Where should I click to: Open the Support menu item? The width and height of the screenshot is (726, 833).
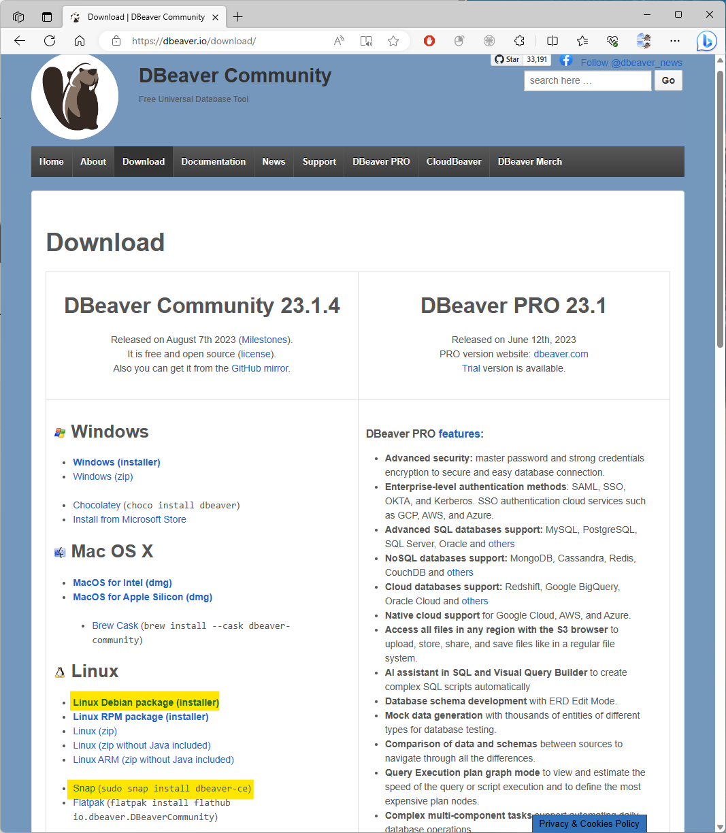click(319, 162)
